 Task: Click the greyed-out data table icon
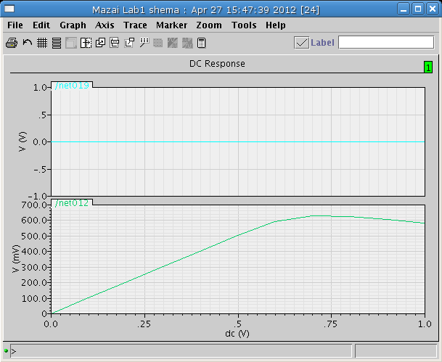point(158,43)
